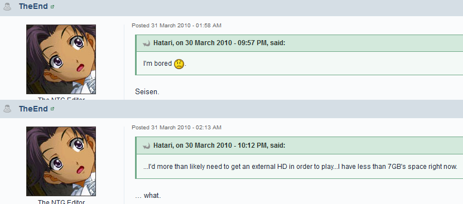Select the 'Posted 31 March 2010 - 01:58 AM' timestamp
Image resolution: width=463 pixels, height=204 pixels.
click(x=177, y=26)
